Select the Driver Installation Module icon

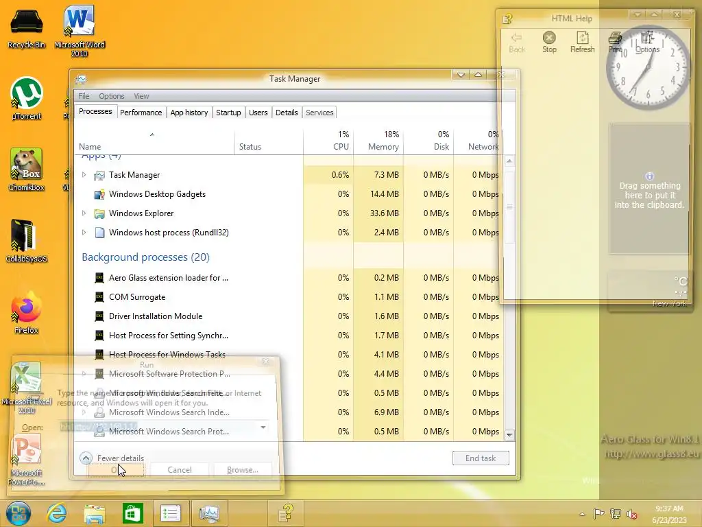point(99,316)
